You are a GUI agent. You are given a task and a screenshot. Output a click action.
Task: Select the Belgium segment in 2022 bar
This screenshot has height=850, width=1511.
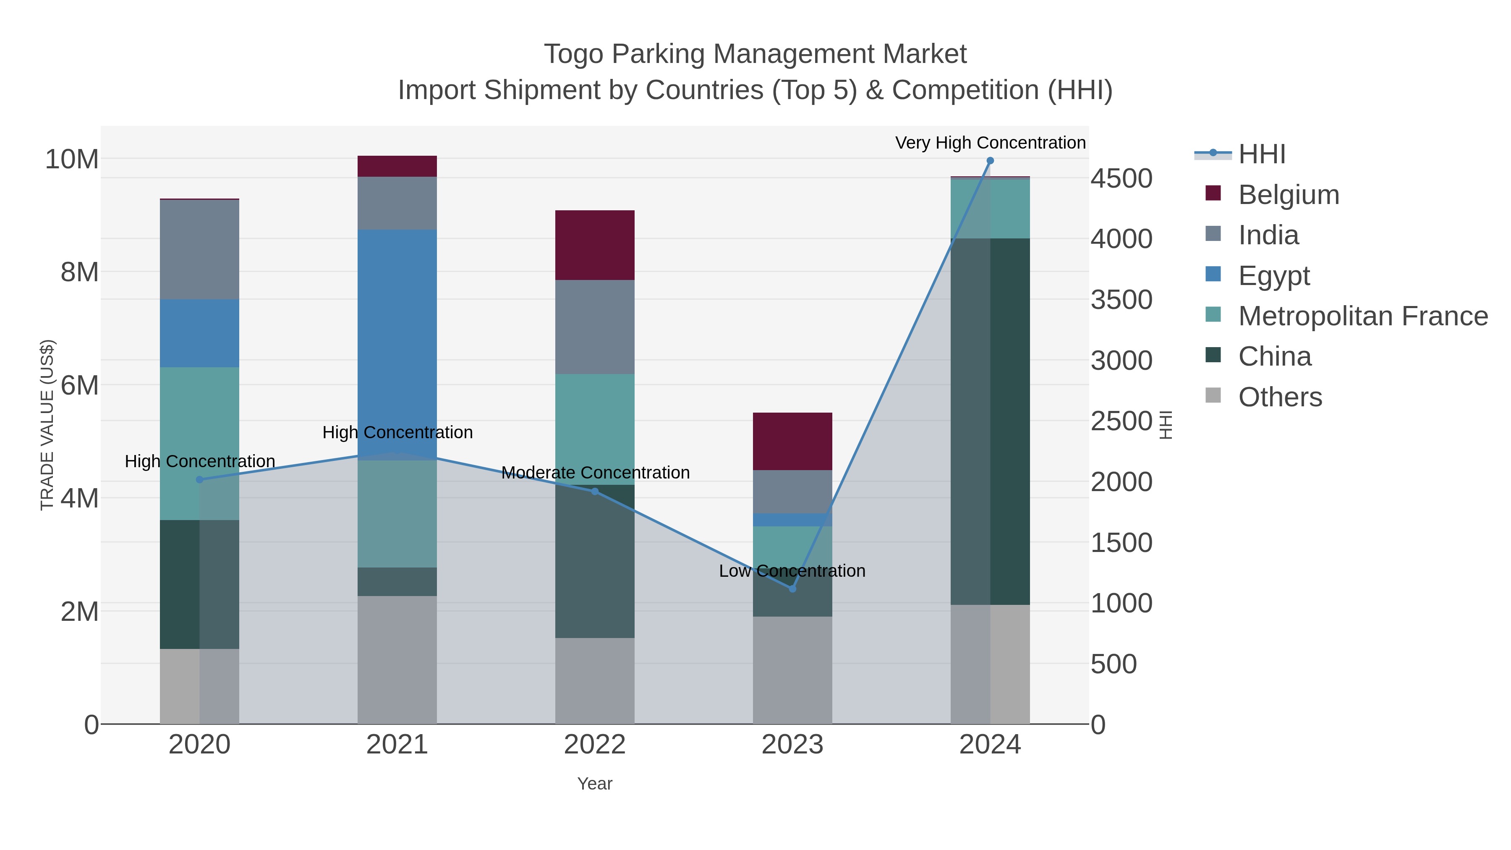coord(595,245)
